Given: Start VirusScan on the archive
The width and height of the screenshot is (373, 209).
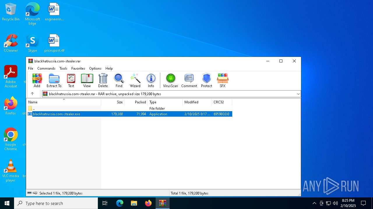Looking at the screenshot, I should point(170,80).
